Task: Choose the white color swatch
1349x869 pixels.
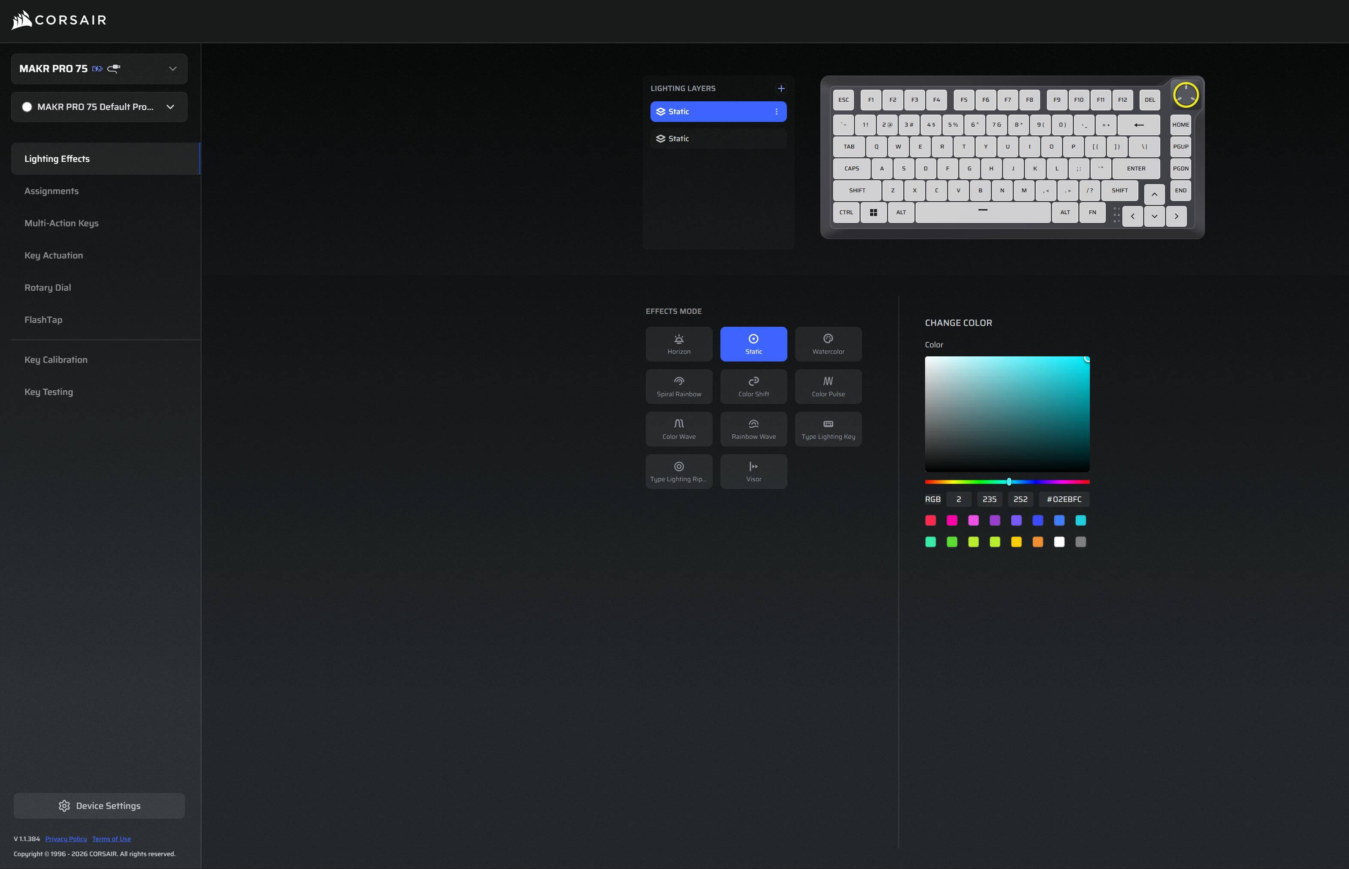Action: (1059, 542)
